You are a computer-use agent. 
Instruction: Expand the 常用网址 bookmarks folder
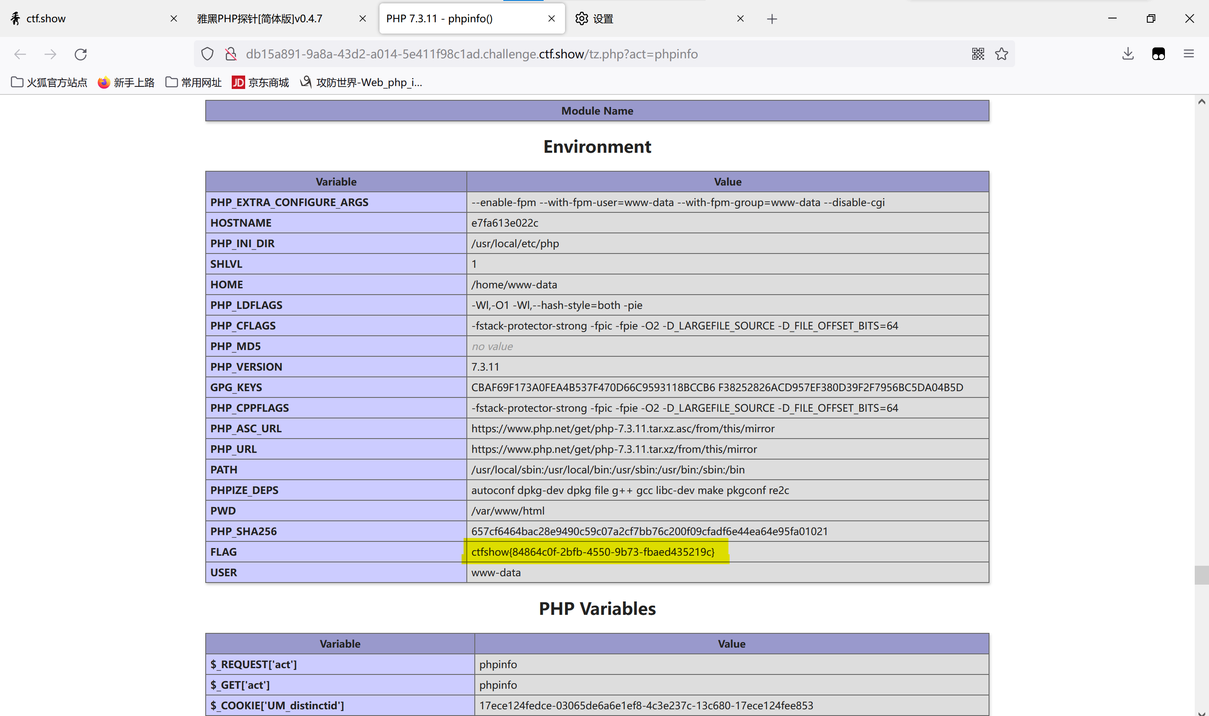pyautogui.click(x=193, y=83)
